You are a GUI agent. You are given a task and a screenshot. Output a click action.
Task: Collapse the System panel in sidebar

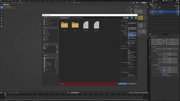point(45,28)
